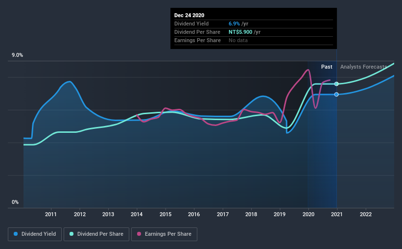Click the Past region label

(x=327, y=67)
